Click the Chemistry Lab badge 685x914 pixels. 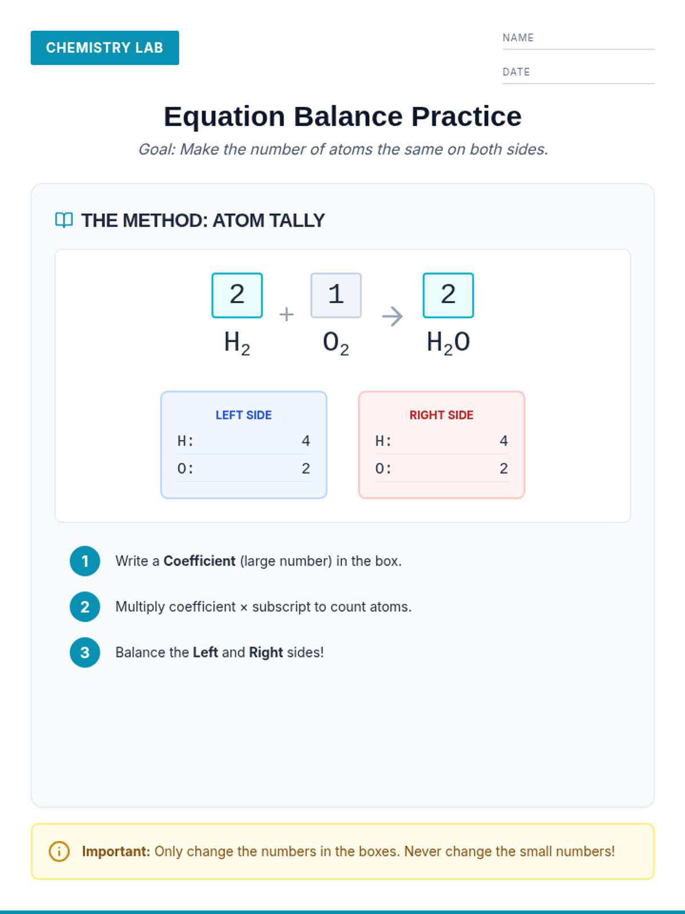coord(105,48)
